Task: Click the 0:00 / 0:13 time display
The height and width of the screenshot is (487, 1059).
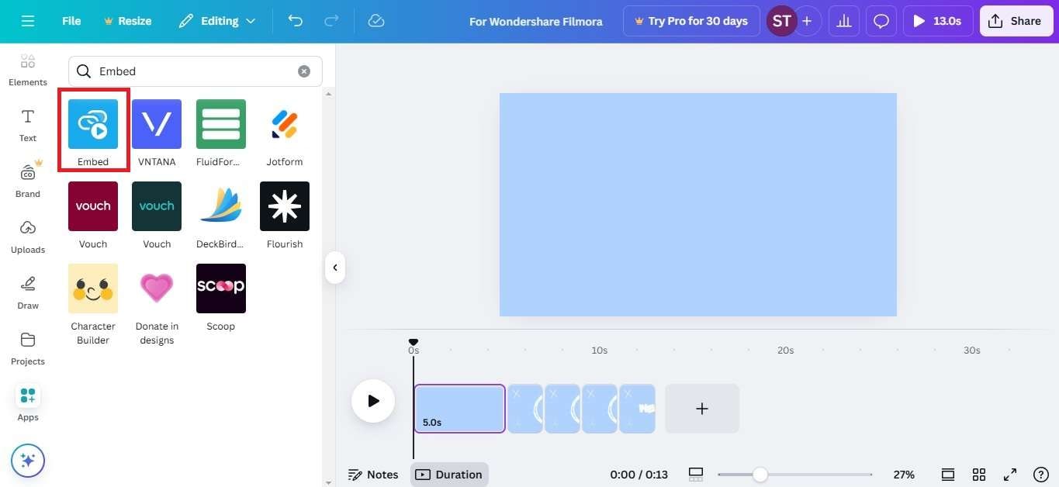Action: (x=639, y=475)
